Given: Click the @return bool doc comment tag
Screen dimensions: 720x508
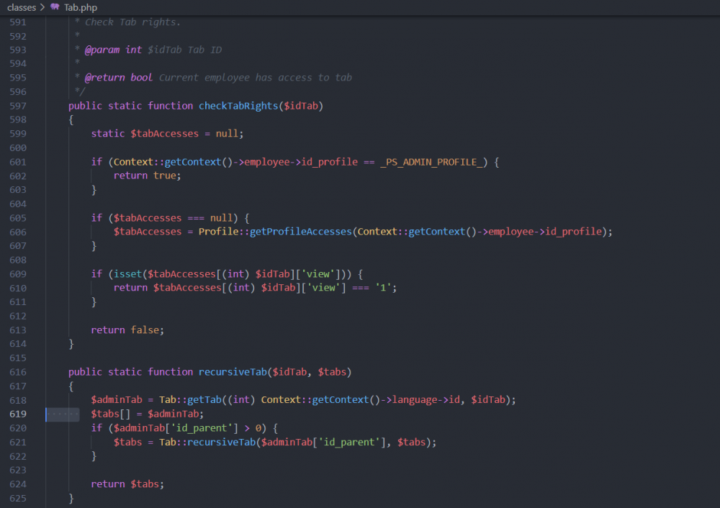Looking at the screenshot, I should click(119, 78).
